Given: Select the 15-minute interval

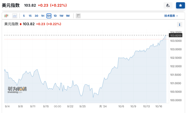Looking at the screenshot, I should pyautogui.click(x=30, y=16).
